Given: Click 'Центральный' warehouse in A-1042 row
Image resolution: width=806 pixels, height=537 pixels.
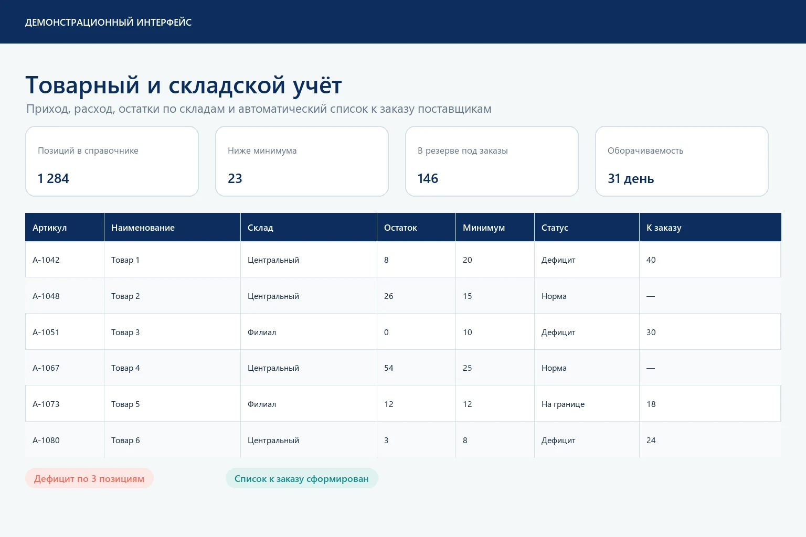Looking at the screenshot, I should pyautogui.click(x=273, y=260).
